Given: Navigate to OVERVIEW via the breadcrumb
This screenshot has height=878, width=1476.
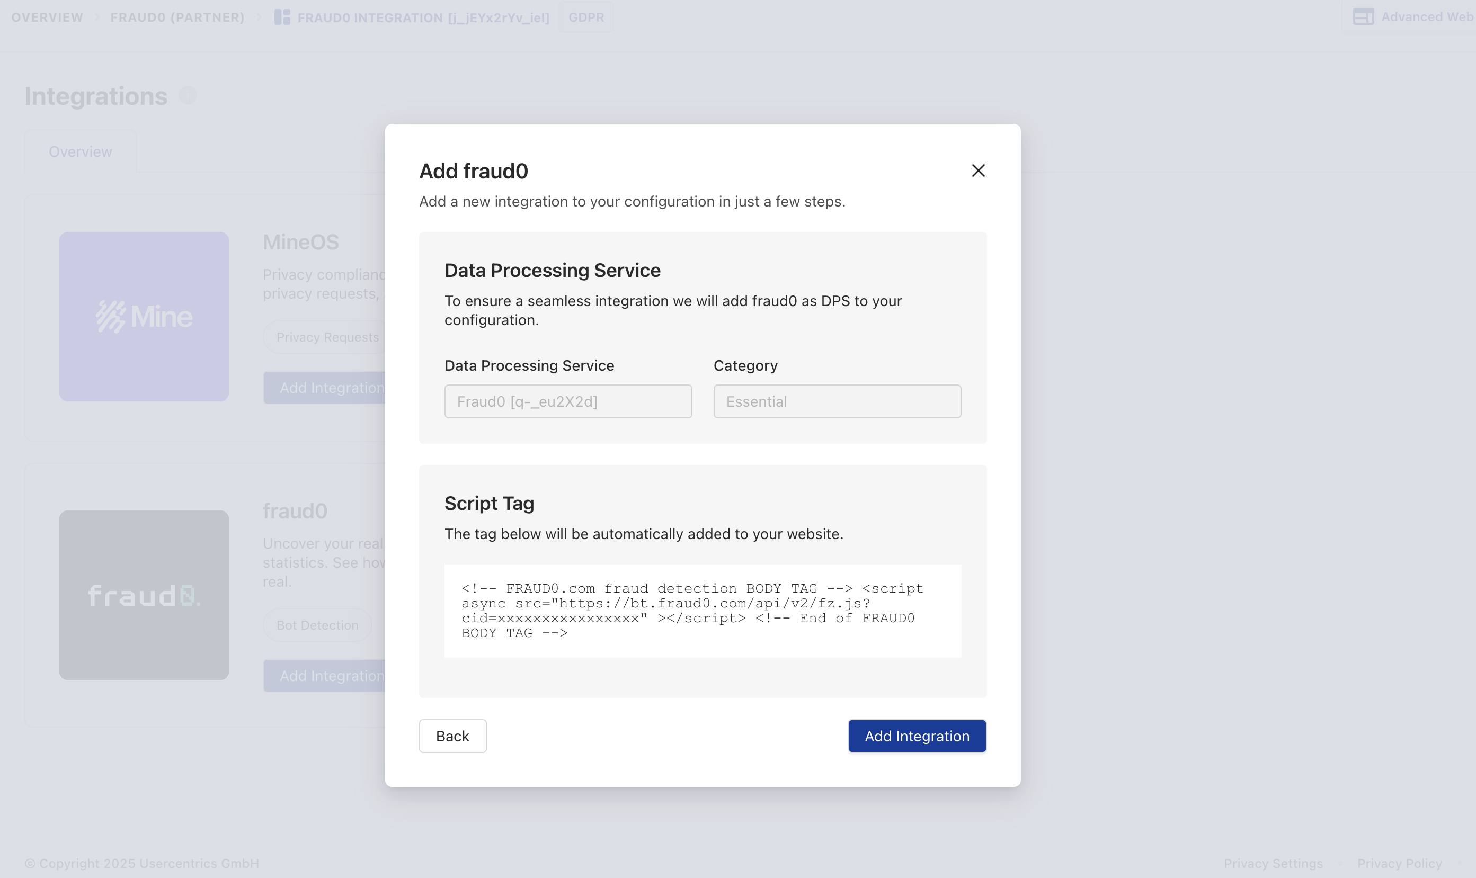Looking at the screenshot, I should click(47, 16).
